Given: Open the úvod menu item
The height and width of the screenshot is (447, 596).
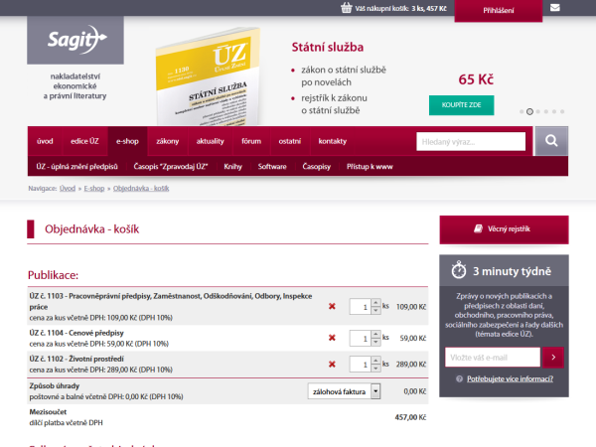Looking at the screenshot, I should (x=45, y=141).
